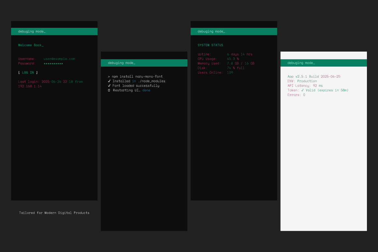The width and height of the screenshot is (378, 252).
Task: Select the Disk 74 % full reading
Action: click(x=236, y=68)
